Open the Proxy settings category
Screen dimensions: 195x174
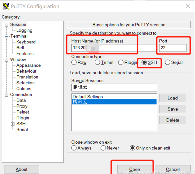(x=22, y=106)
